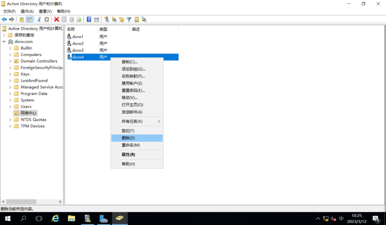
Task: Click tree pane horizontal scrollbar right arrow
Action: coord(60,202)
